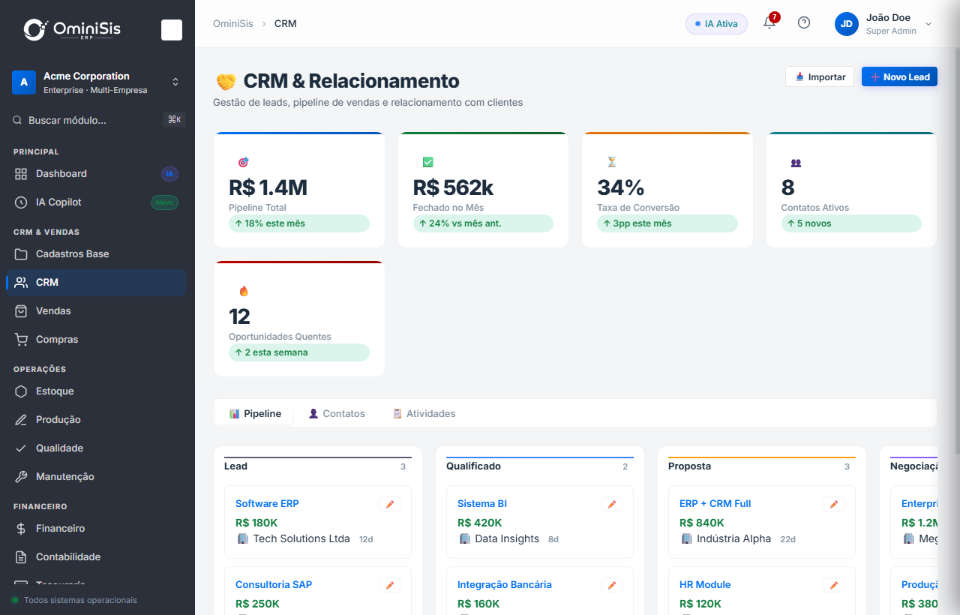The width and height of the screenshot is (960, 615).
Task: Click the OminiSis ERP logo
Action: coord(72,29)
